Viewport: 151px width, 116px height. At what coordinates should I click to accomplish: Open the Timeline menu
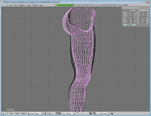click(x=22, y=5)
